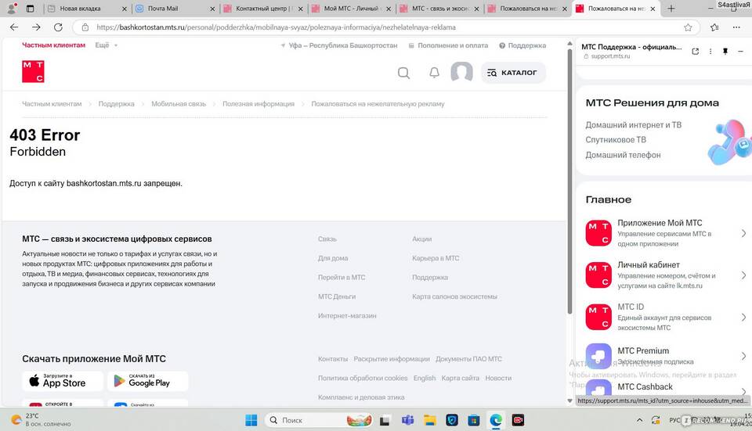Switch to the 'Контактный центр' tab

coord(262,8)
